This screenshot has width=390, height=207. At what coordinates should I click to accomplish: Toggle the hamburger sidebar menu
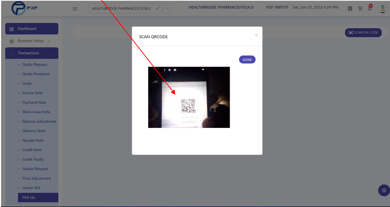point(75,9)
